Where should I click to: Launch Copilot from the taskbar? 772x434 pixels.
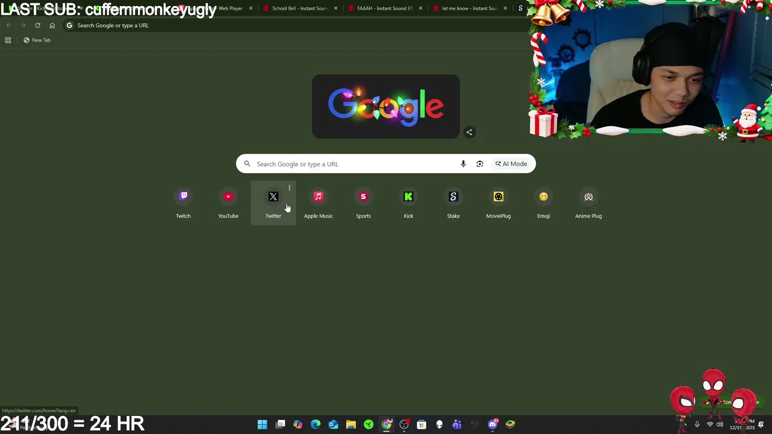298,424
